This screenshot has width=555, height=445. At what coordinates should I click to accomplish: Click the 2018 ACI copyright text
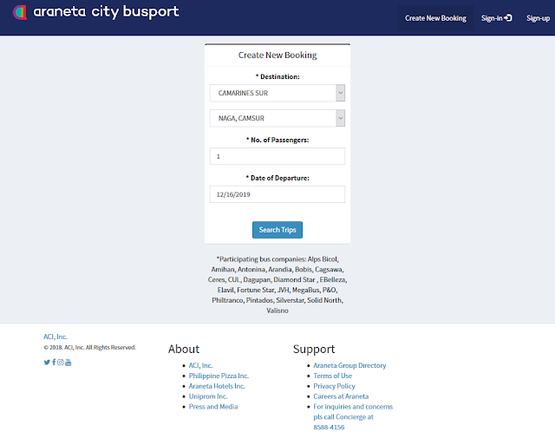pyautogui.click(x=89, y=347)
